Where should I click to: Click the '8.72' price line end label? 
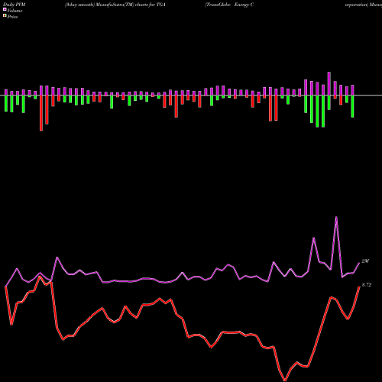[367, 285]
